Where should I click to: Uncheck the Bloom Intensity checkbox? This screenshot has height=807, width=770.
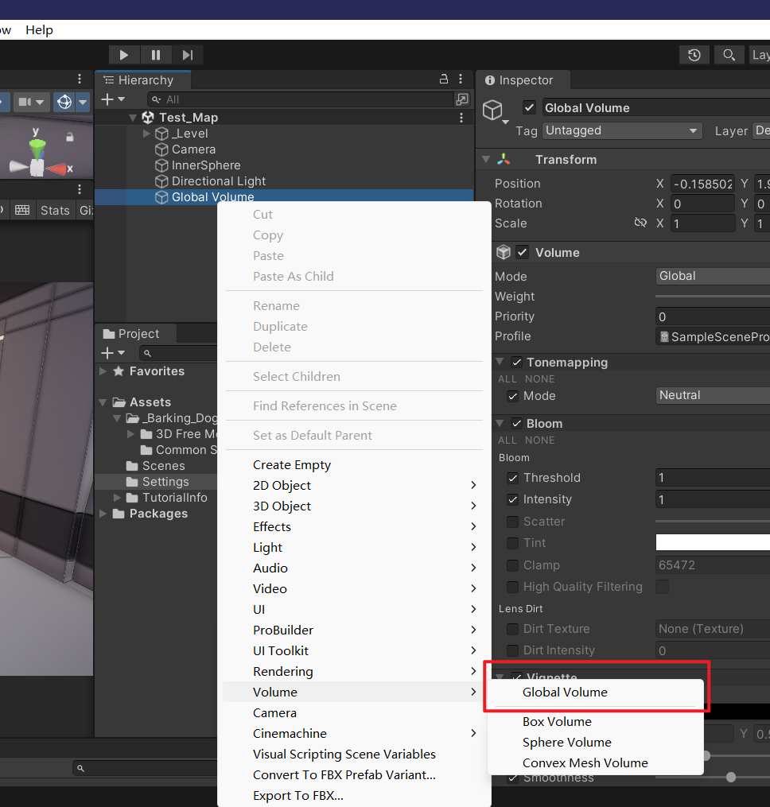(x=512, y=500)
